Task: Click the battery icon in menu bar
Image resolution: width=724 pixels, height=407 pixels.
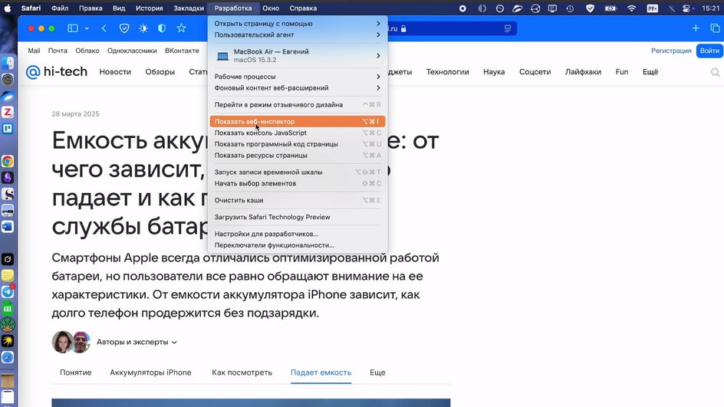Action: pyautogui.click(x=610, y=8)
